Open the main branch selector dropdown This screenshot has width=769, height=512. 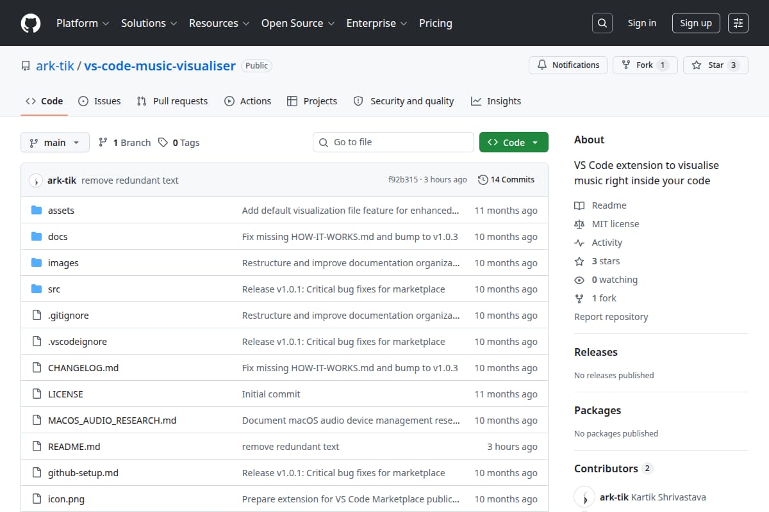click(55, 143)
